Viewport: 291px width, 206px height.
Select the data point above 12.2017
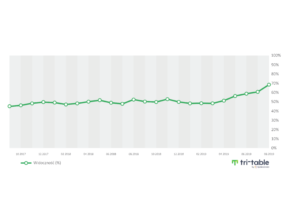click(43, 102)
